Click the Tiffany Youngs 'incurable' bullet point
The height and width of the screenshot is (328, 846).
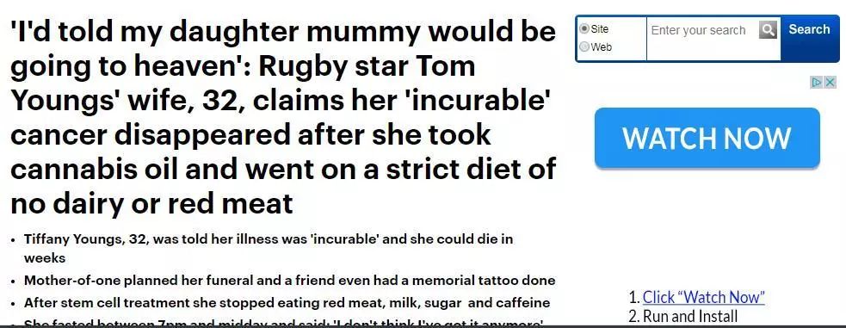point(269,248)
